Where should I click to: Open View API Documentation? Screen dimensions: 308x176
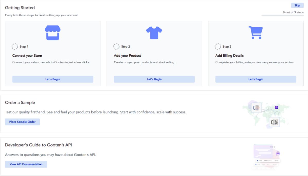(x=26, y=164)
